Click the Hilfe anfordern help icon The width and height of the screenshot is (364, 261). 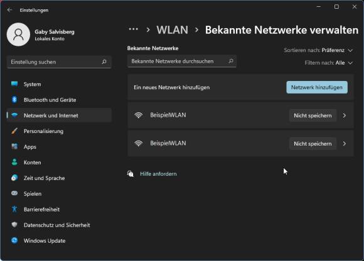[x=131, y=174]
